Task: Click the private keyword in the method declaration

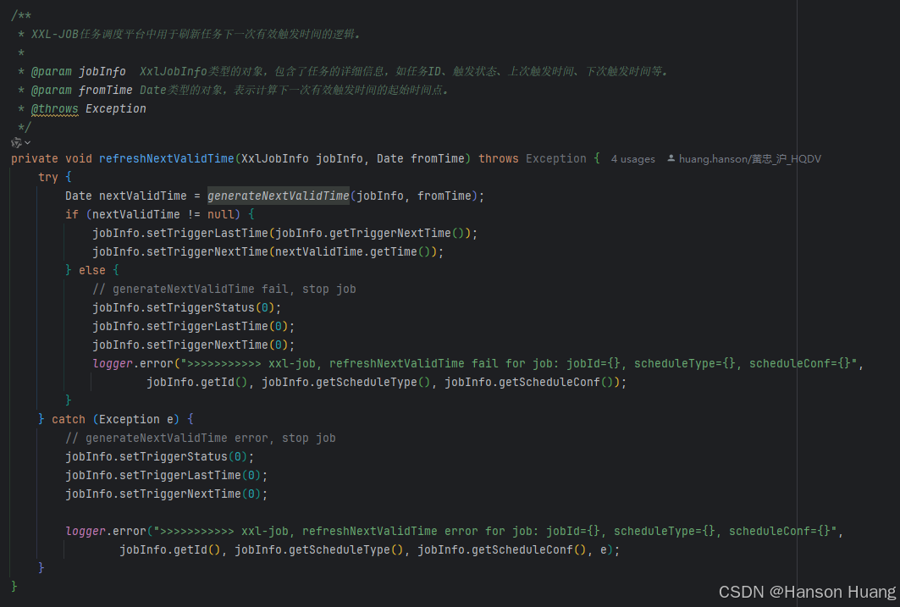Action: pyautogui.click(x=35, y=158)
